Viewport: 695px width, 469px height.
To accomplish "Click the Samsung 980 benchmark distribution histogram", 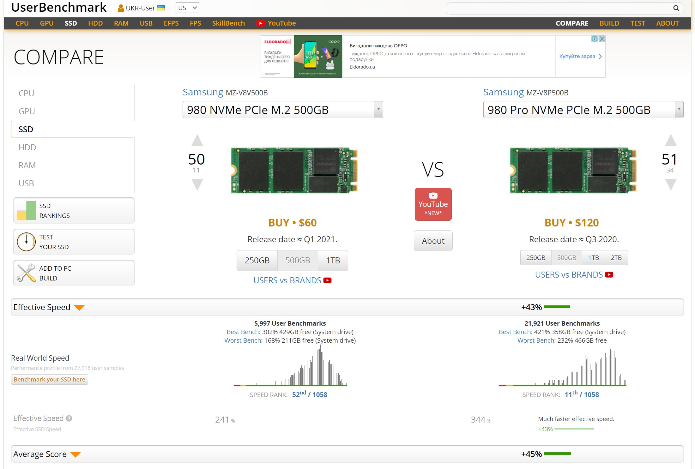I will 290,365.
